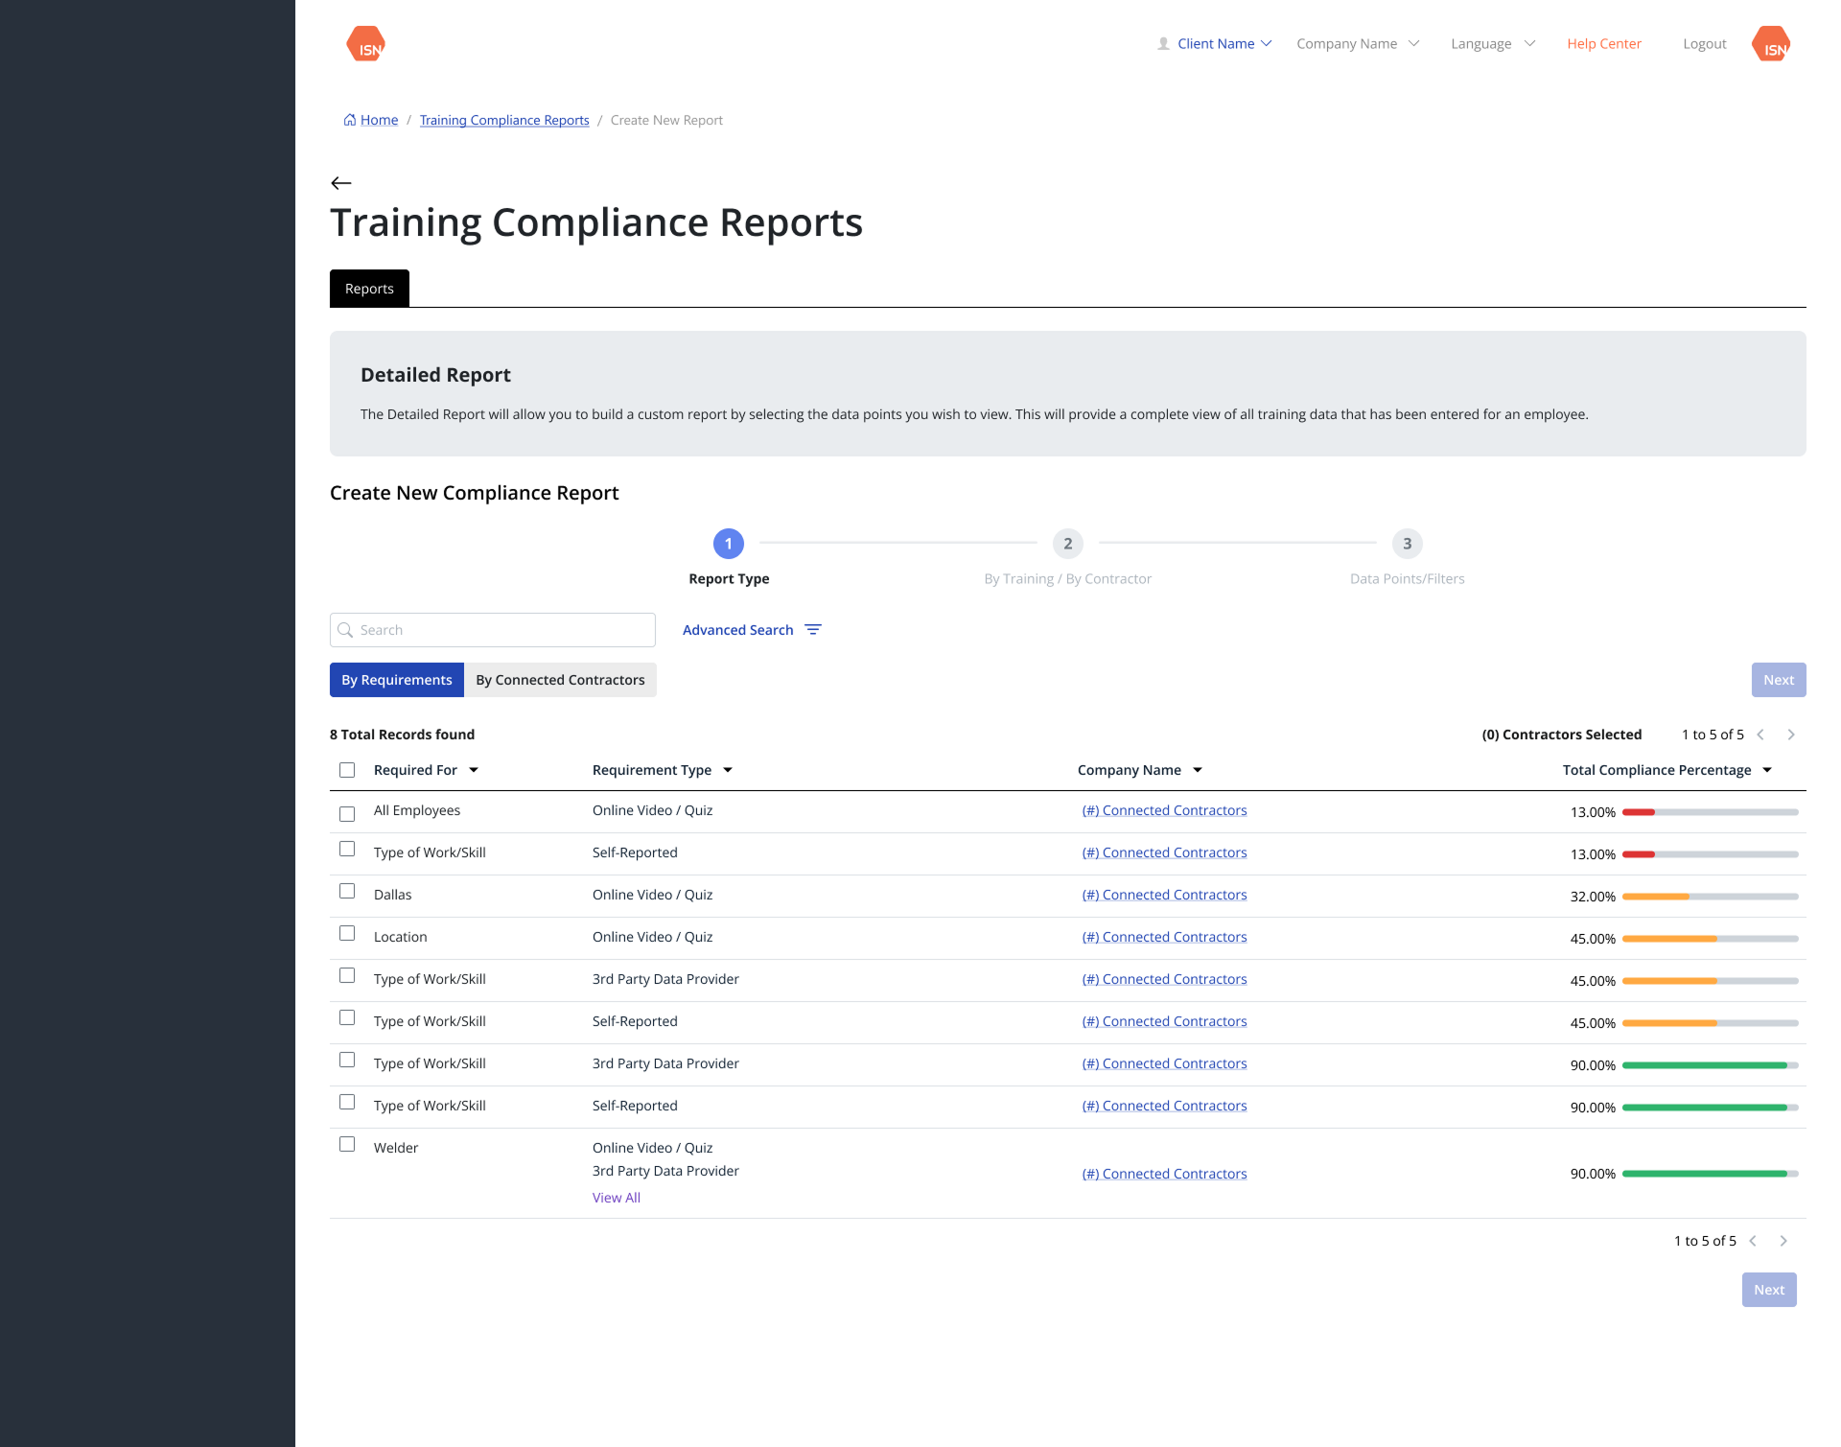Open Connected Contractors link for Location row
Screen dimensions: 1841x1447
[x=1164, y=937]
